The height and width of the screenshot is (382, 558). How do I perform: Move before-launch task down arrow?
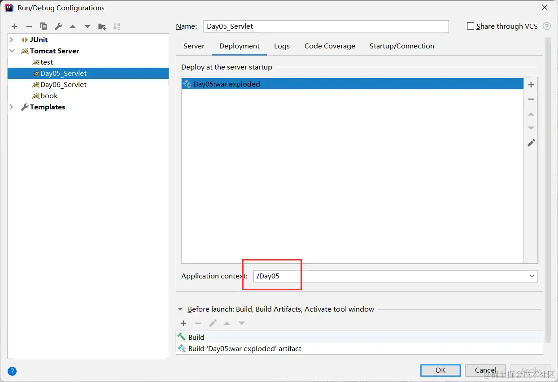click(242, 323)
